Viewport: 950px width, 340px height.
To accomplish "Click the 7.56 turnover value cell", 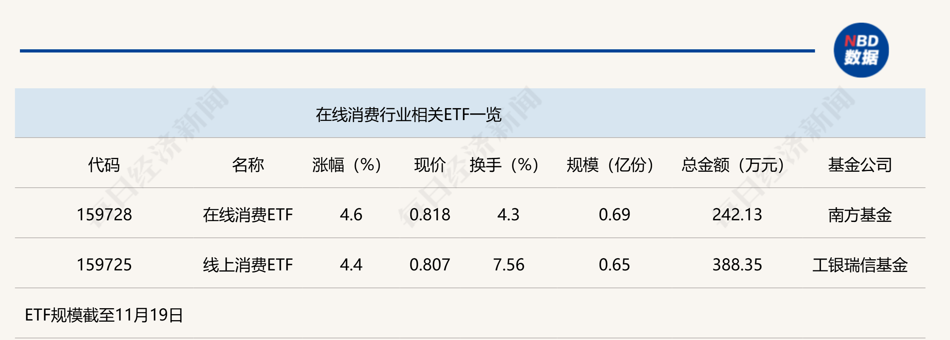I will tap(508, 265).
